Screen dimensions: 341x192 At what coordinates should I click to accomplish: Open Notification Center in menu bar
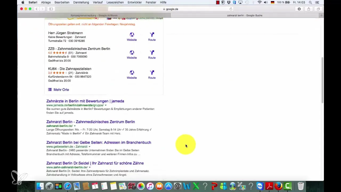[317, 2]
